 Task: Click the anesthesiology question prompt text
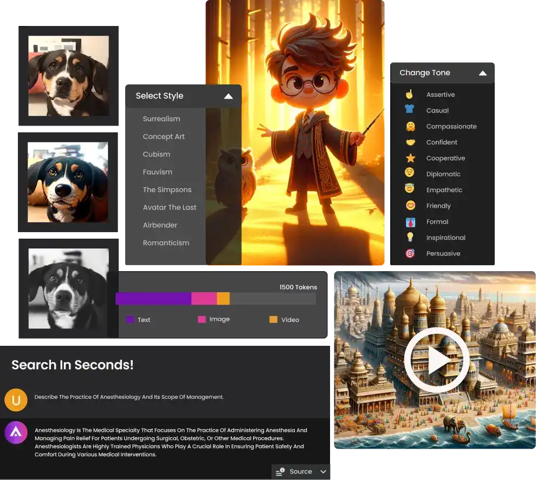pos(129,397)
